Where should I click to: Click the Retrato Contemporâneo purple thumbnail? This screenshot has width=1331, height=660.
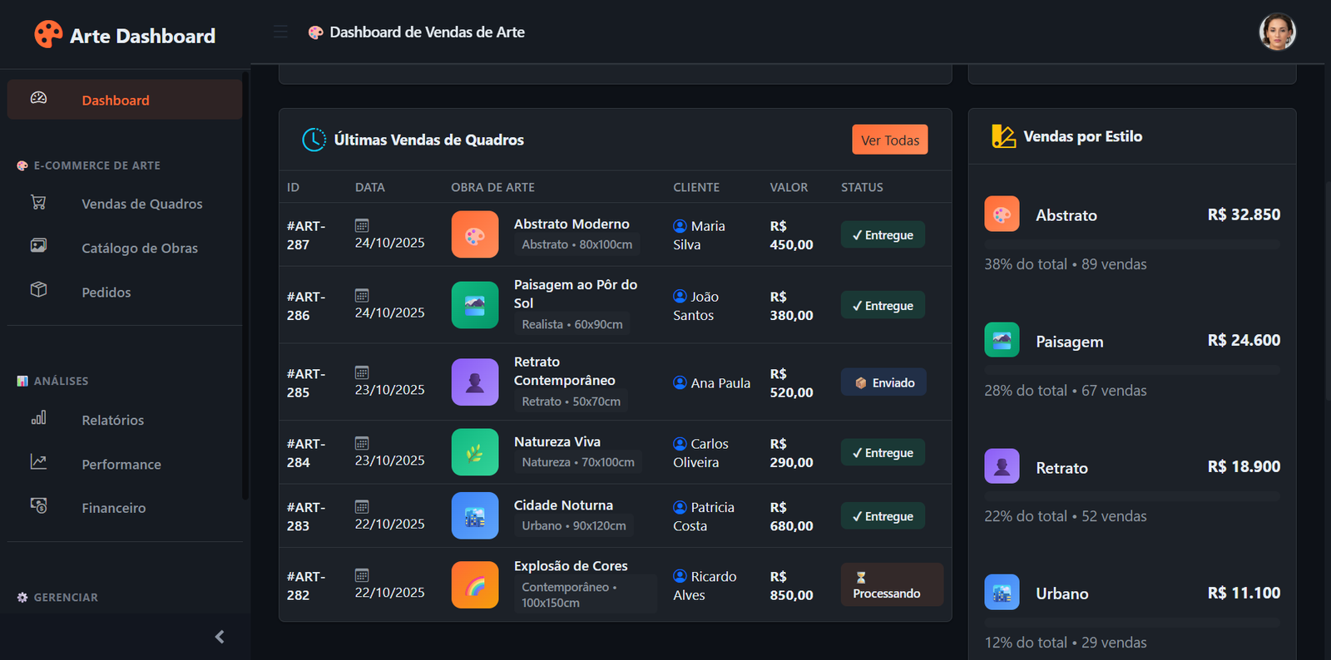pyautogui.click(x=475, y=382)
